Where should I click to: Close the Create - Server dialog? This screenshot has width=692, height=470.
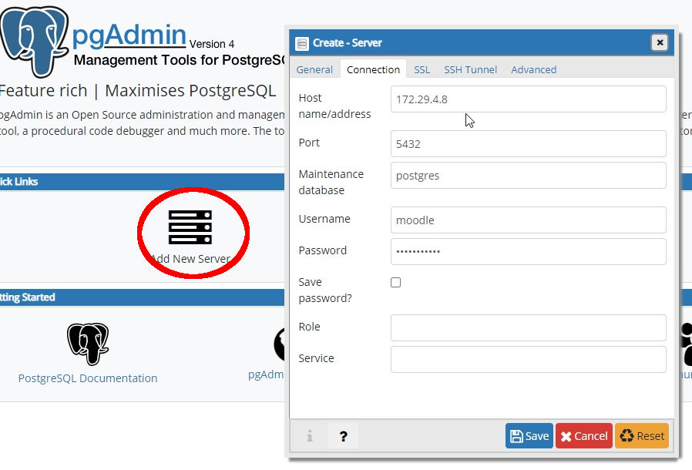(x=659, y=43)
